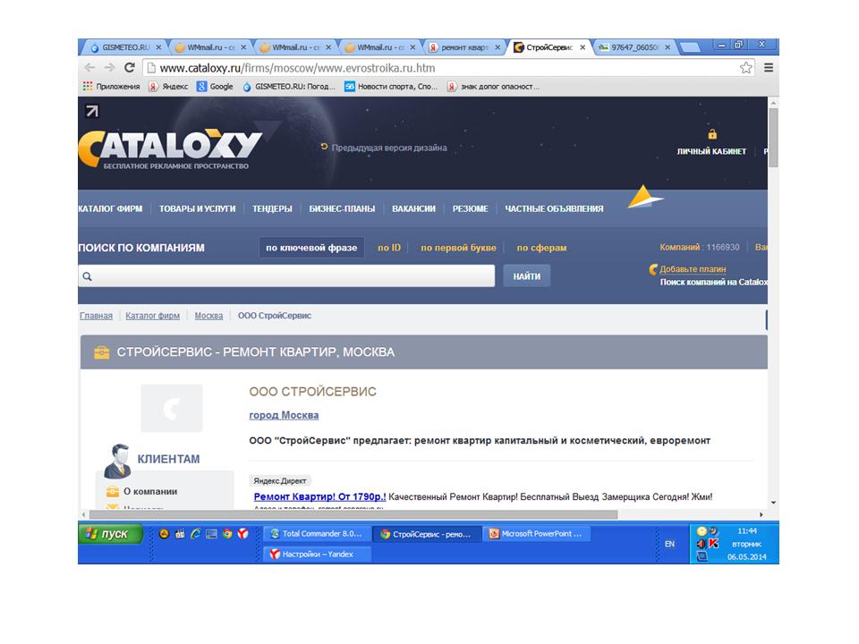Viewport: 859px width, 644px height.
Task: Open the Яндекс bookmark
Action: coord(169,87)
